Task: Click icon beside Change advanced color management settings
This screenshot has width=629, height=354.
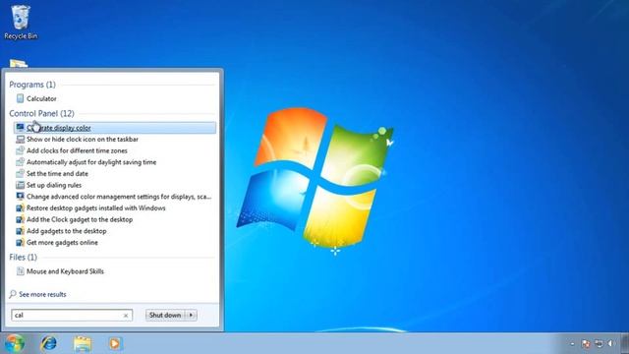Action: pyautogui.click(x=20, y=197)
